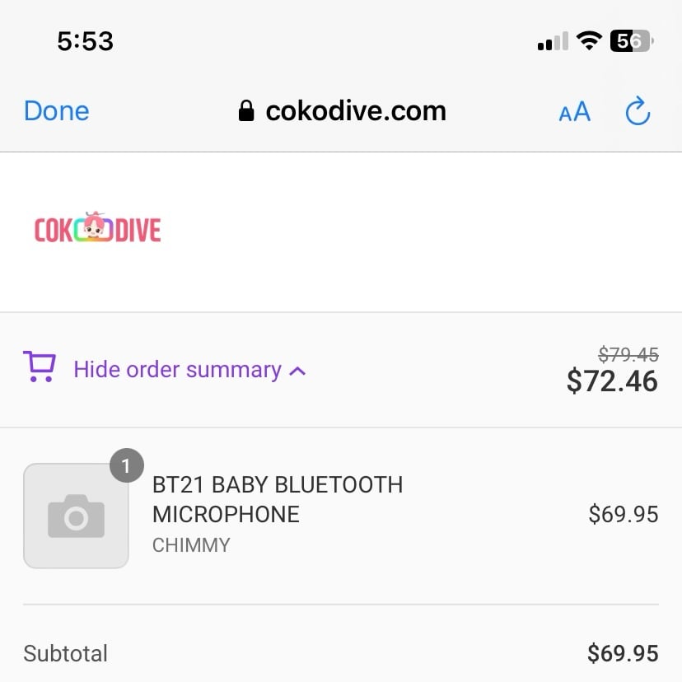Screen dimensions: 682x682
Task: Tap the purple shopping cart icon
Action: click(x=40, y=367)
